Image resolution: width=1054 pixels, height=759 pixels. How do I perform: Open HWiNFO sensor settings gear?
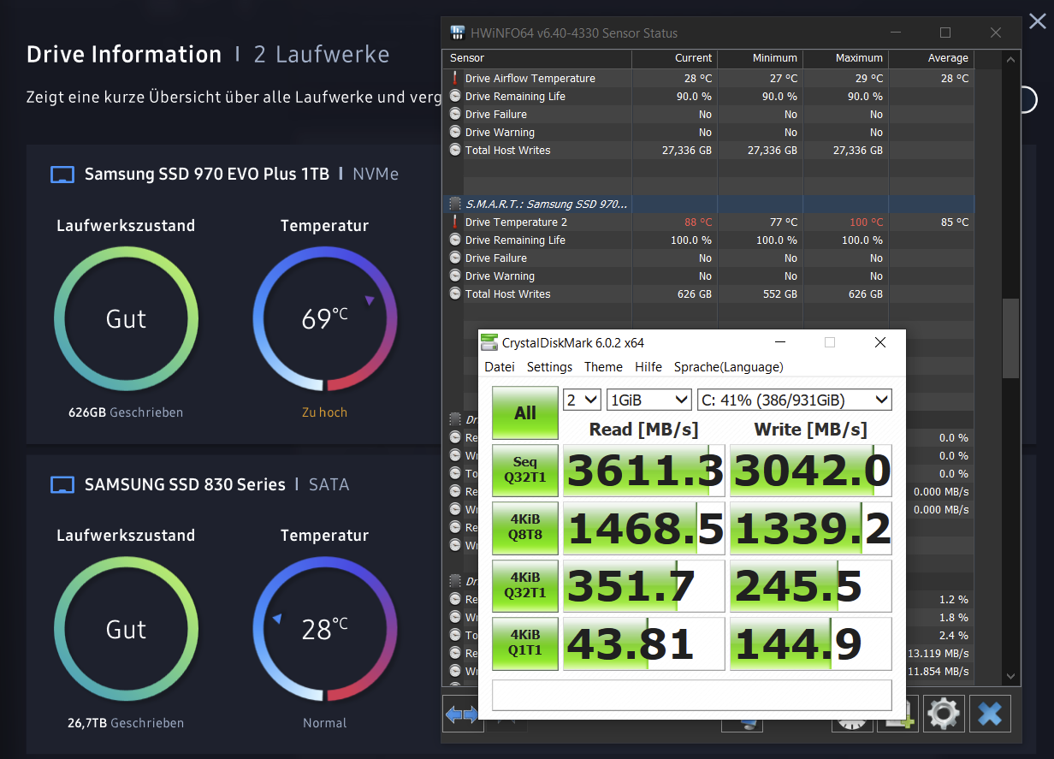944,713
